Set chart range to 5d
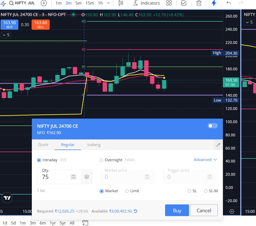Viewport: 256px width, 226px height. (13, 223)
